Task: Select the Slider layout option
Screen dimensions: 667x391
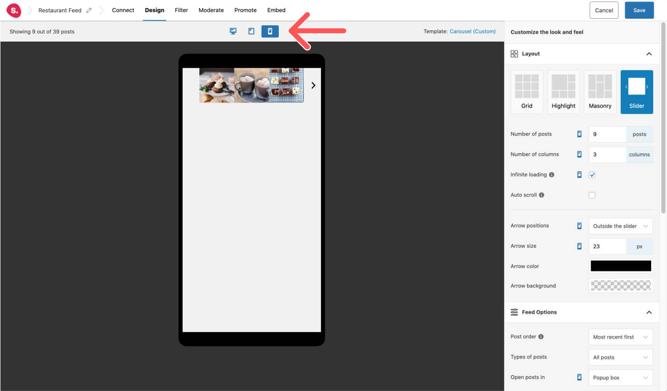Action: (636, 92)
